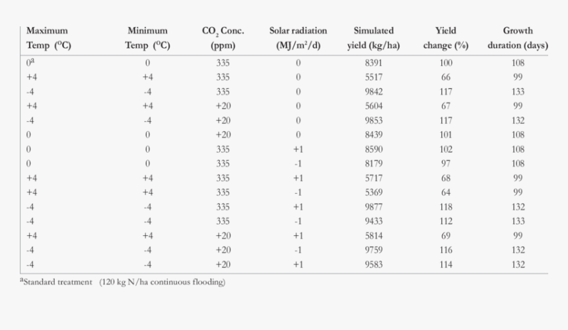Select the Growth duration (days) header

coord(518,38)
